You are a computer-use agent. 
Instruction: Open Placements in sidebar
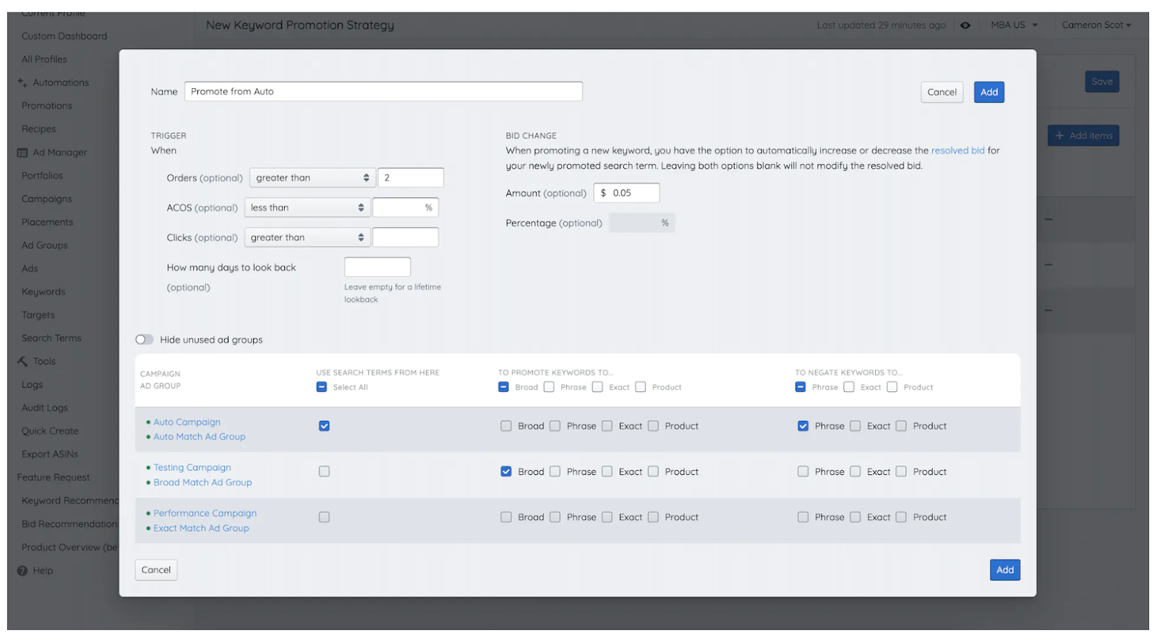click(x=48, y=222)
